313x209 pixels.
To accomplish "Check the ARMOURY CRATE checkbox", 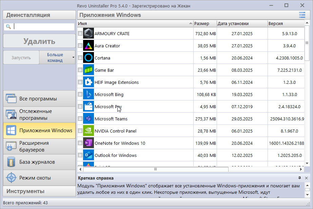I will pyautogui.click(x=80, y=33).
